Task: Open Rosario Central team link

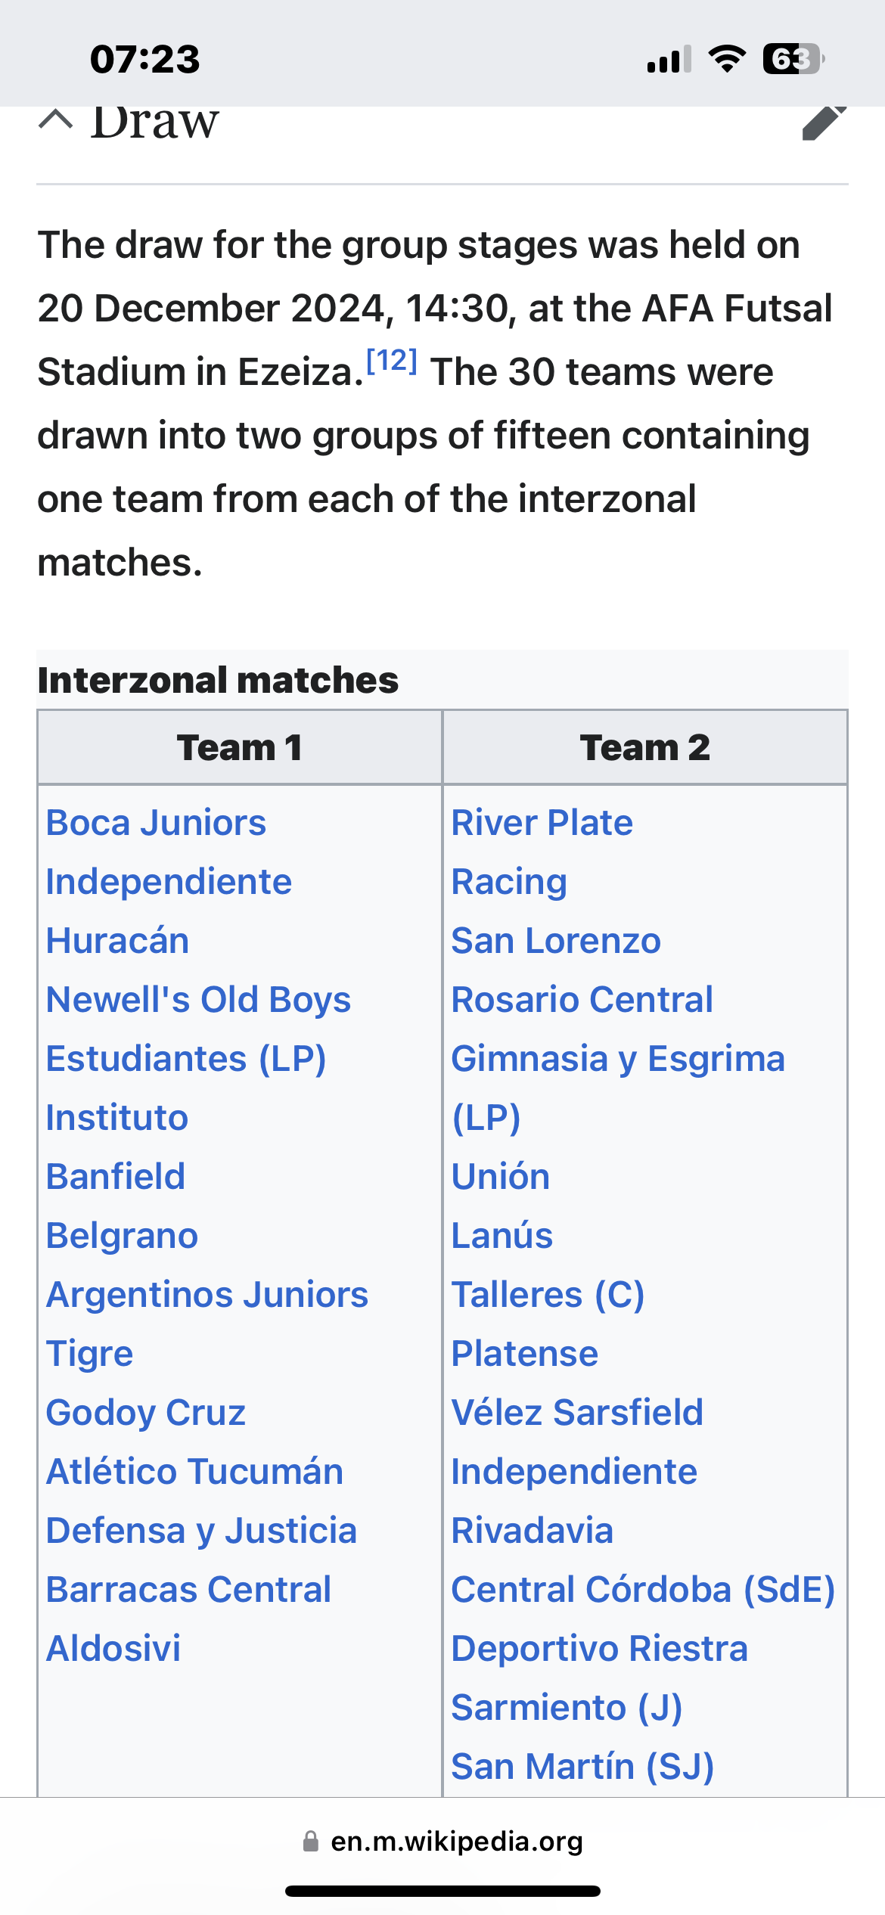Action: pos(582,1000)
